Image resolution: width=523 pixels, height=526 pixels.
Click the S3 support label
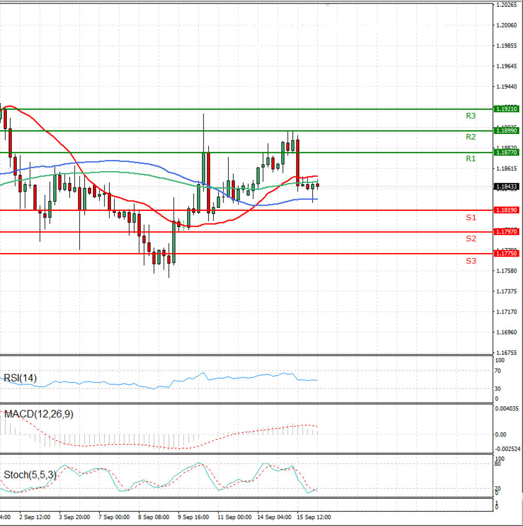[471, 261]
